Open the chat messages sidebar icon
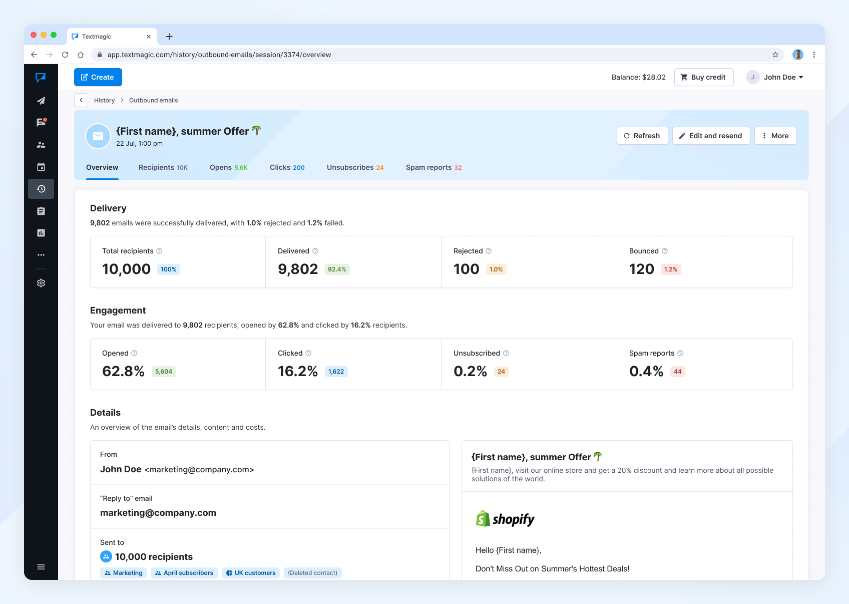Viewport: 849px width, 604px height. coord(41,123)
